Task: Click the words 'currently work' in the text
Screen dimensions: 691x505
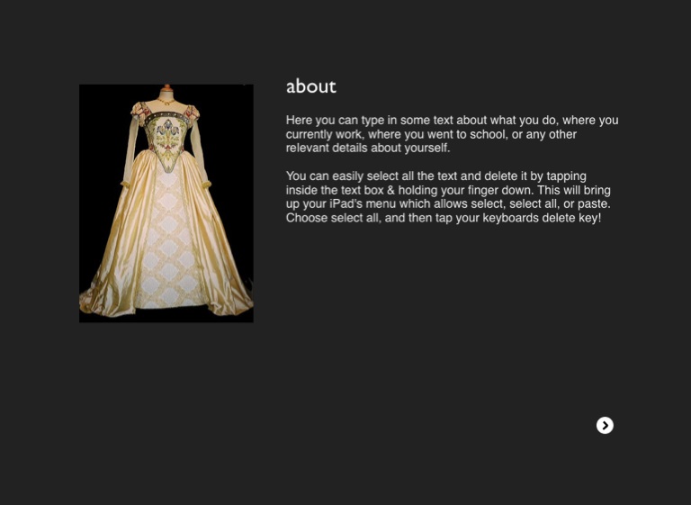Action: tap(324, 134)
